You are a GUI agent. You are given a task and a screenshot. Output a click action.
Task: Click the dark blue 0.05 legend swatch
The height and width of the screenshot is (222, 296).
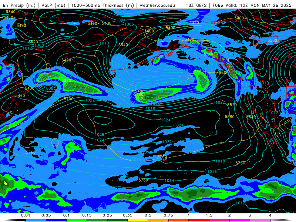click(56, 220)
